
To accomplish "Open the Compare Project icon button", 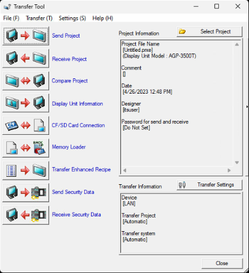I will [26, 81].
